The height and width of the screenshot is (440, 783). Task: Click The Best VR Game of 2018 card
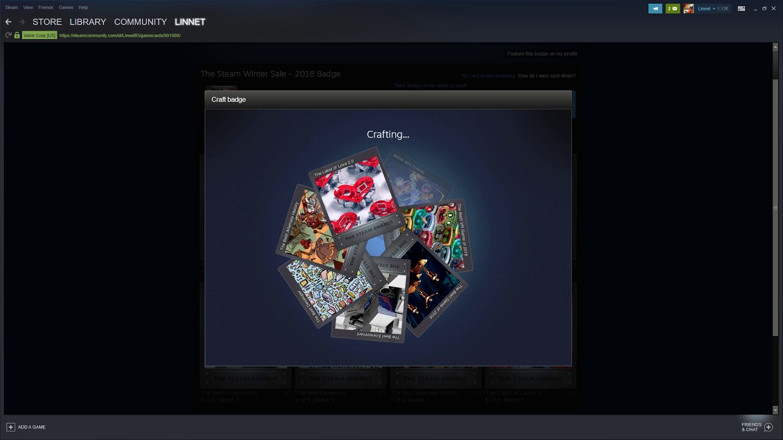click(x=439, y=235)
